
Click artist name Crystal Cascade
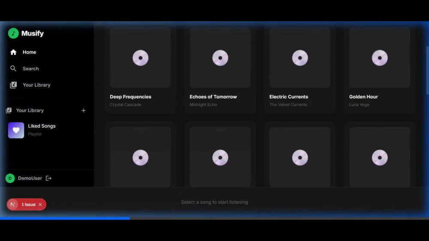tap(126, 104)
